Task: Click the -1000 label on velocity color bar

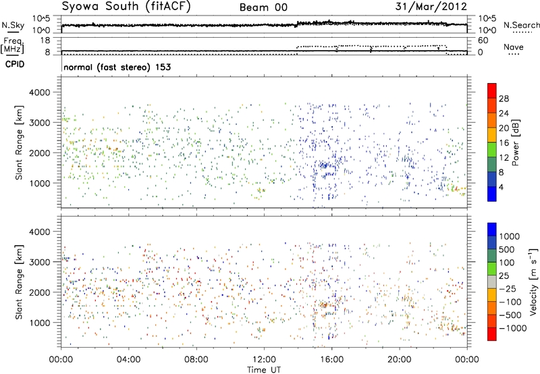Action: tap(512, 328)
